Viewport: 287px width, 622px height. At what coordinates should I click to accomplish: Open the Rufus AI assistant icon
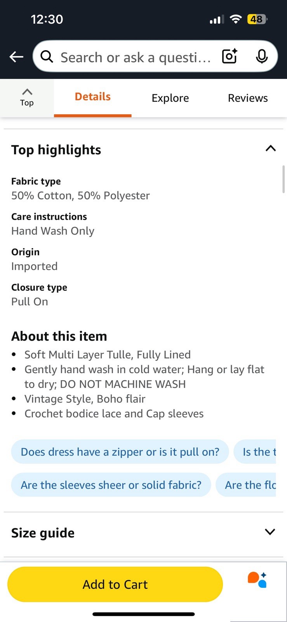click(x=257, y=580)
